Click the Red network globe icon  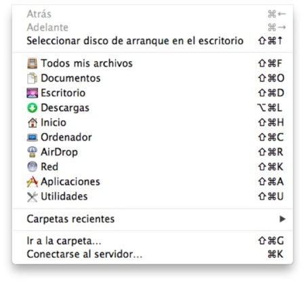click(x=32, y=167)
